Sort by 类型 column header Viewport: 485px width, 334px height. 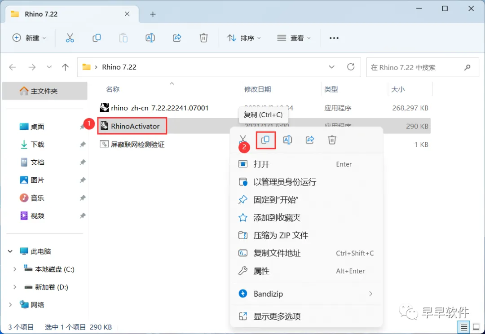pyautogui.click(x=331, y=89)
